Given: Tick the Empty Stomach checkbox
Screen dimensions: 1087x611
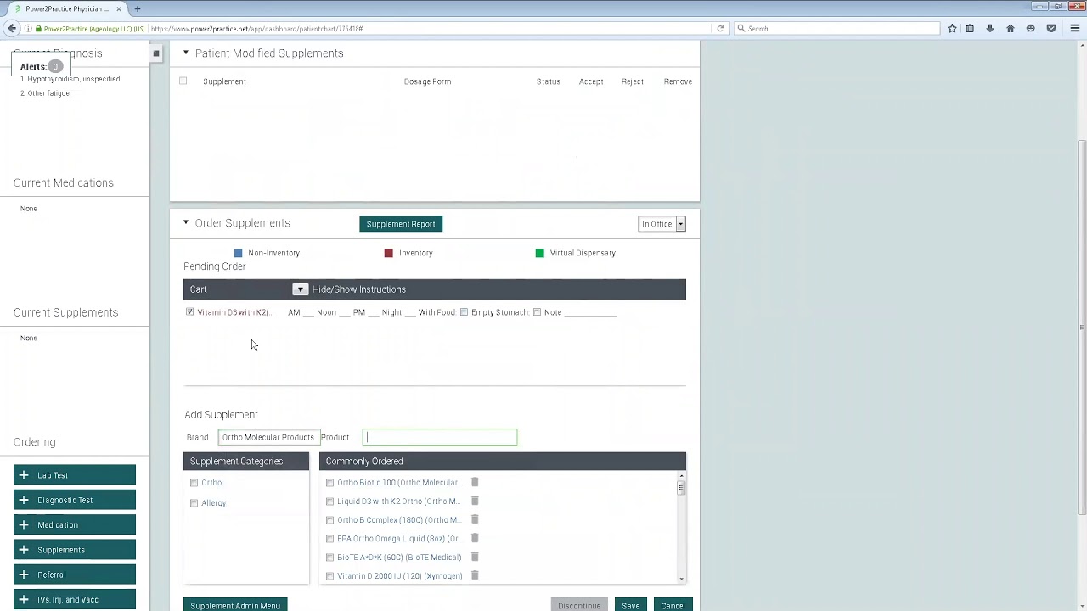Looking at the screenshot, I should click(x=537, y=312).
